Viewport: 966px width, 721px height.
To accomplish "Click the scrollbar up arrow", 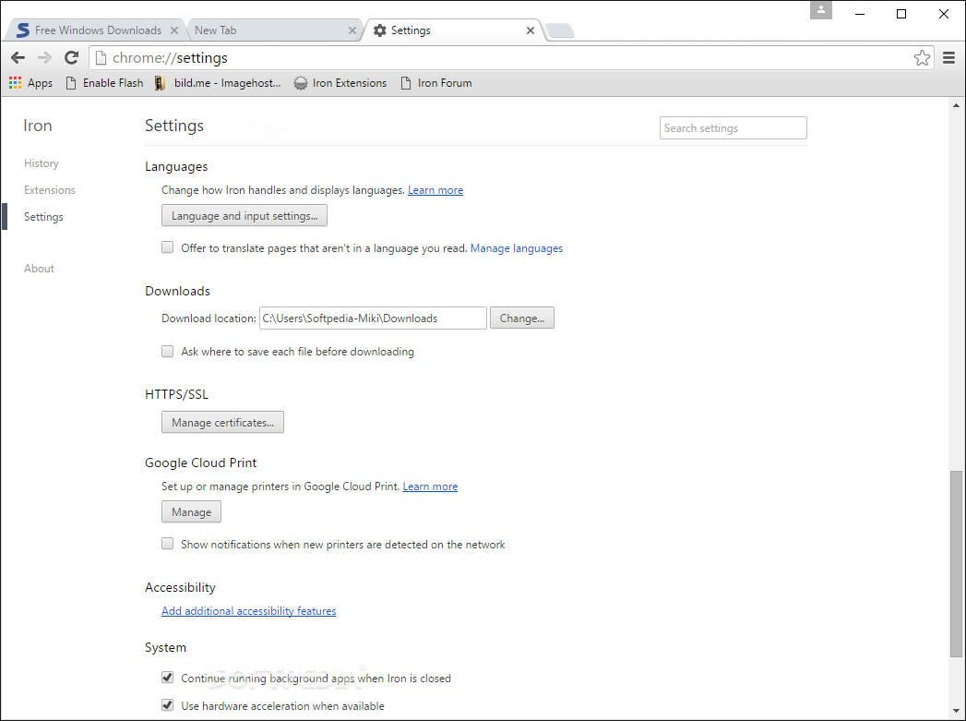I will coord(956,105).
